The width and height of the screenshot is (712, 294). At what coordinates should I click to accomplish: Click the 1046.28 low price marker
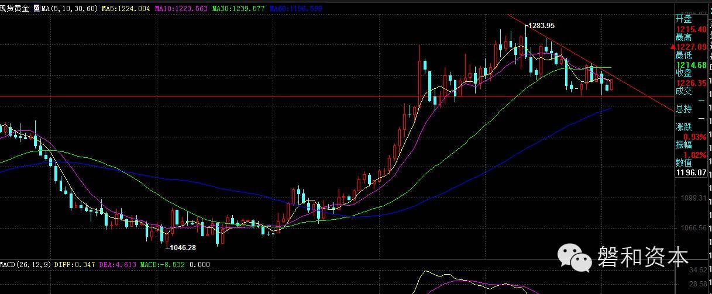coord(182,248)
